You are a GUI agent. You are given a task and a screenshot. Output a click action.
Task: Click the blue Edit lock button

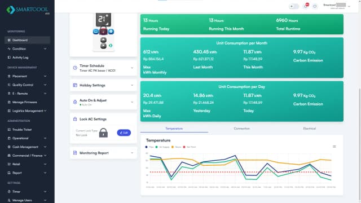click(x=124, y=133)
